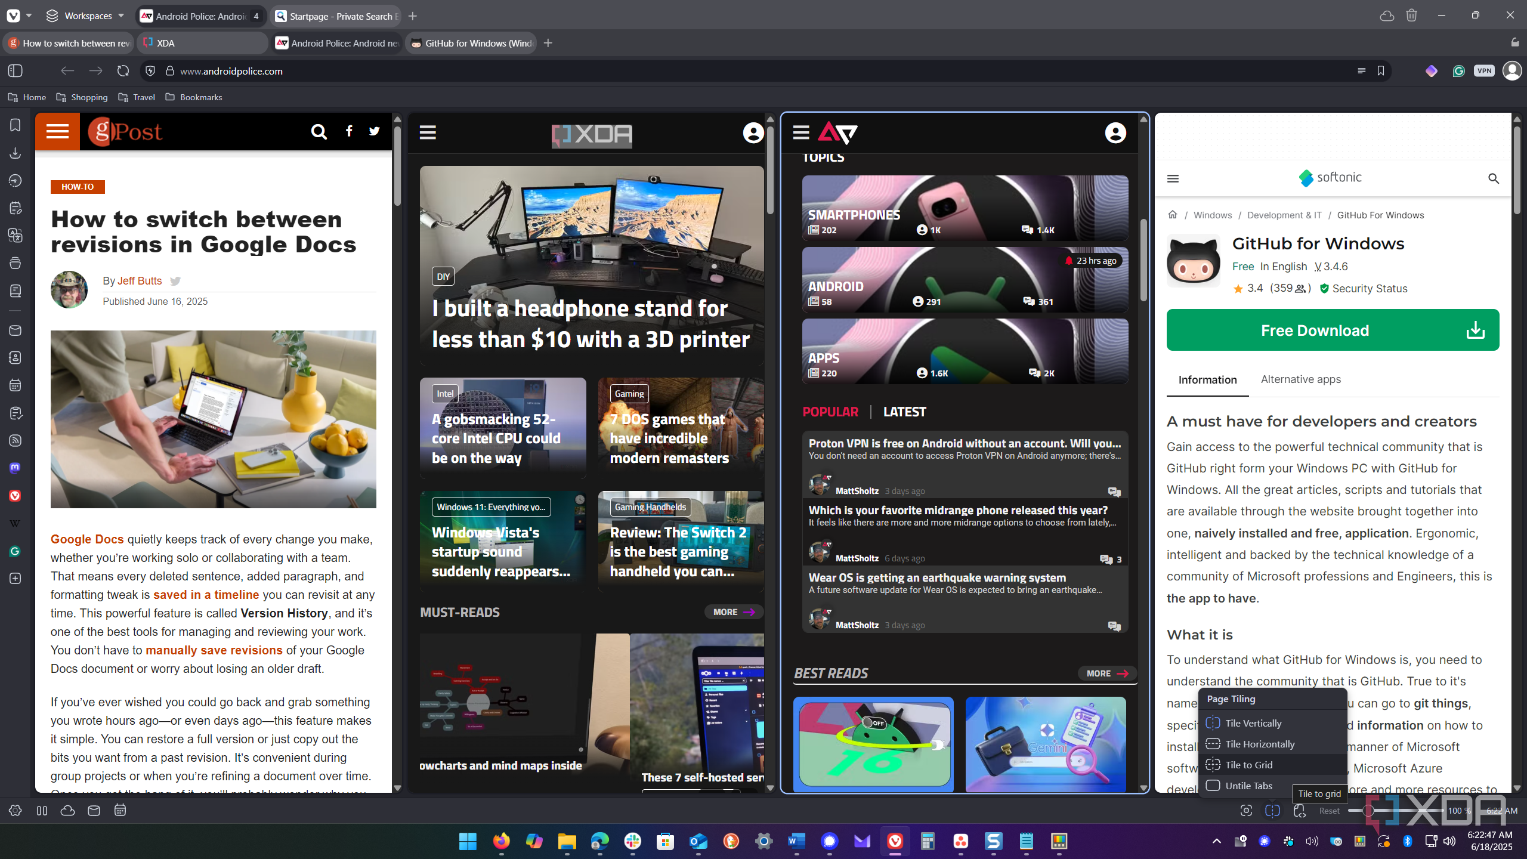The height and width of the screenshot is (859, 1527).
Task: Choose Untile Tabs in Page Tiling menu
Action: point(1273,786)
